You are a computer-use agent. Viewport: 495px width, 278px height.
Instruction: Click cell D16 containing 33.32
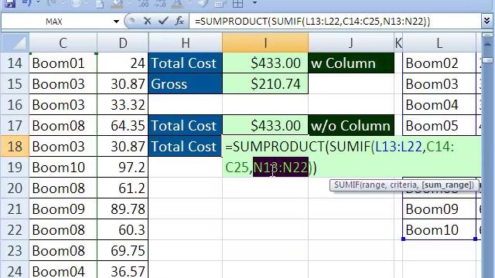click(x=122, y=105)
